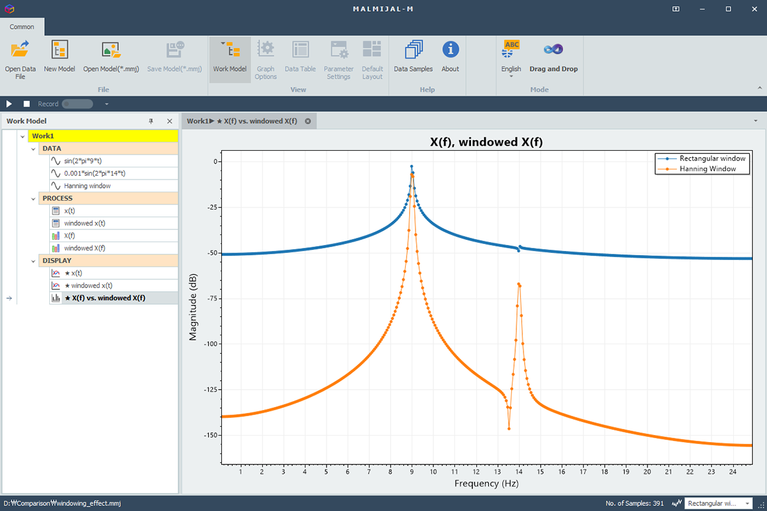Click the arrow indicator beside active display item
Screen dimensions: 767x511
(9, 298)
